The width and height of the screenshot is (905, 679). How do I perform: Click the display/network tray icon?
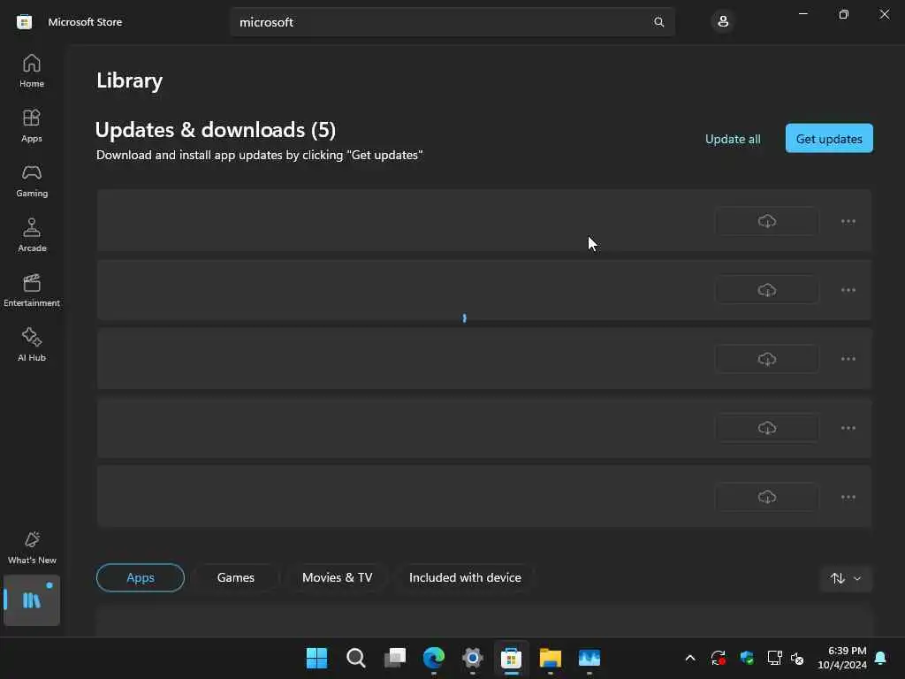pos(774,658)
